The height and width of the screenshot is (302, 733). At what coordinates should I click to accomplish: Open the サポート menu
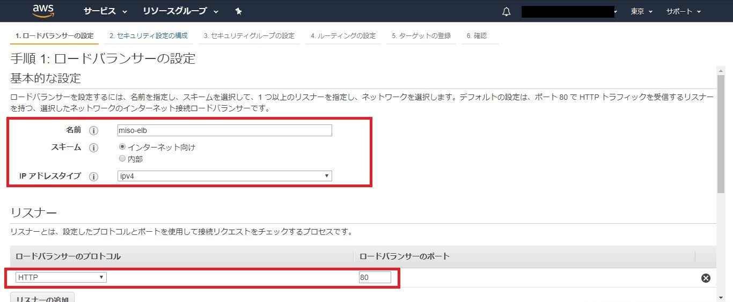(683, 11)
